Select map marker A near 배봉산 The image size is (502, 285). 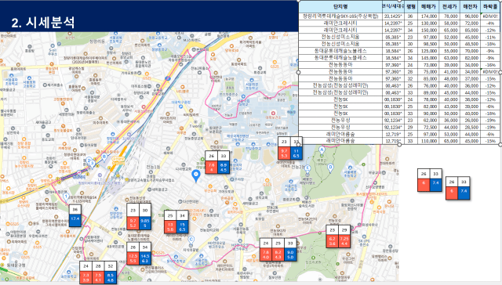pos(322,150)
